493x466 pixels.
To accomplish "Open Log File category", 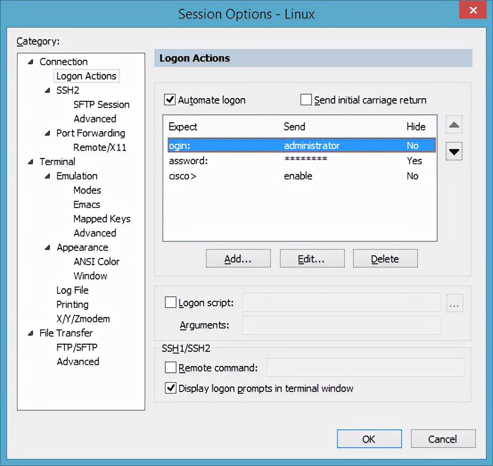I will (x=72, y=290).
